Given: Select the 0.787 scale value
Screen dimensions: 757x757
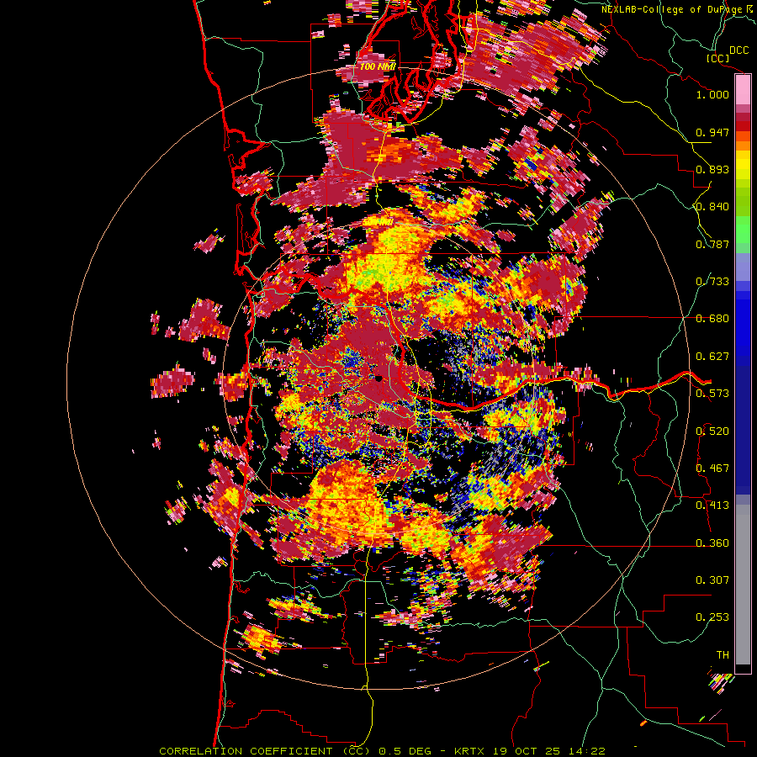Looking at the screenshot, I should [712, 244].
